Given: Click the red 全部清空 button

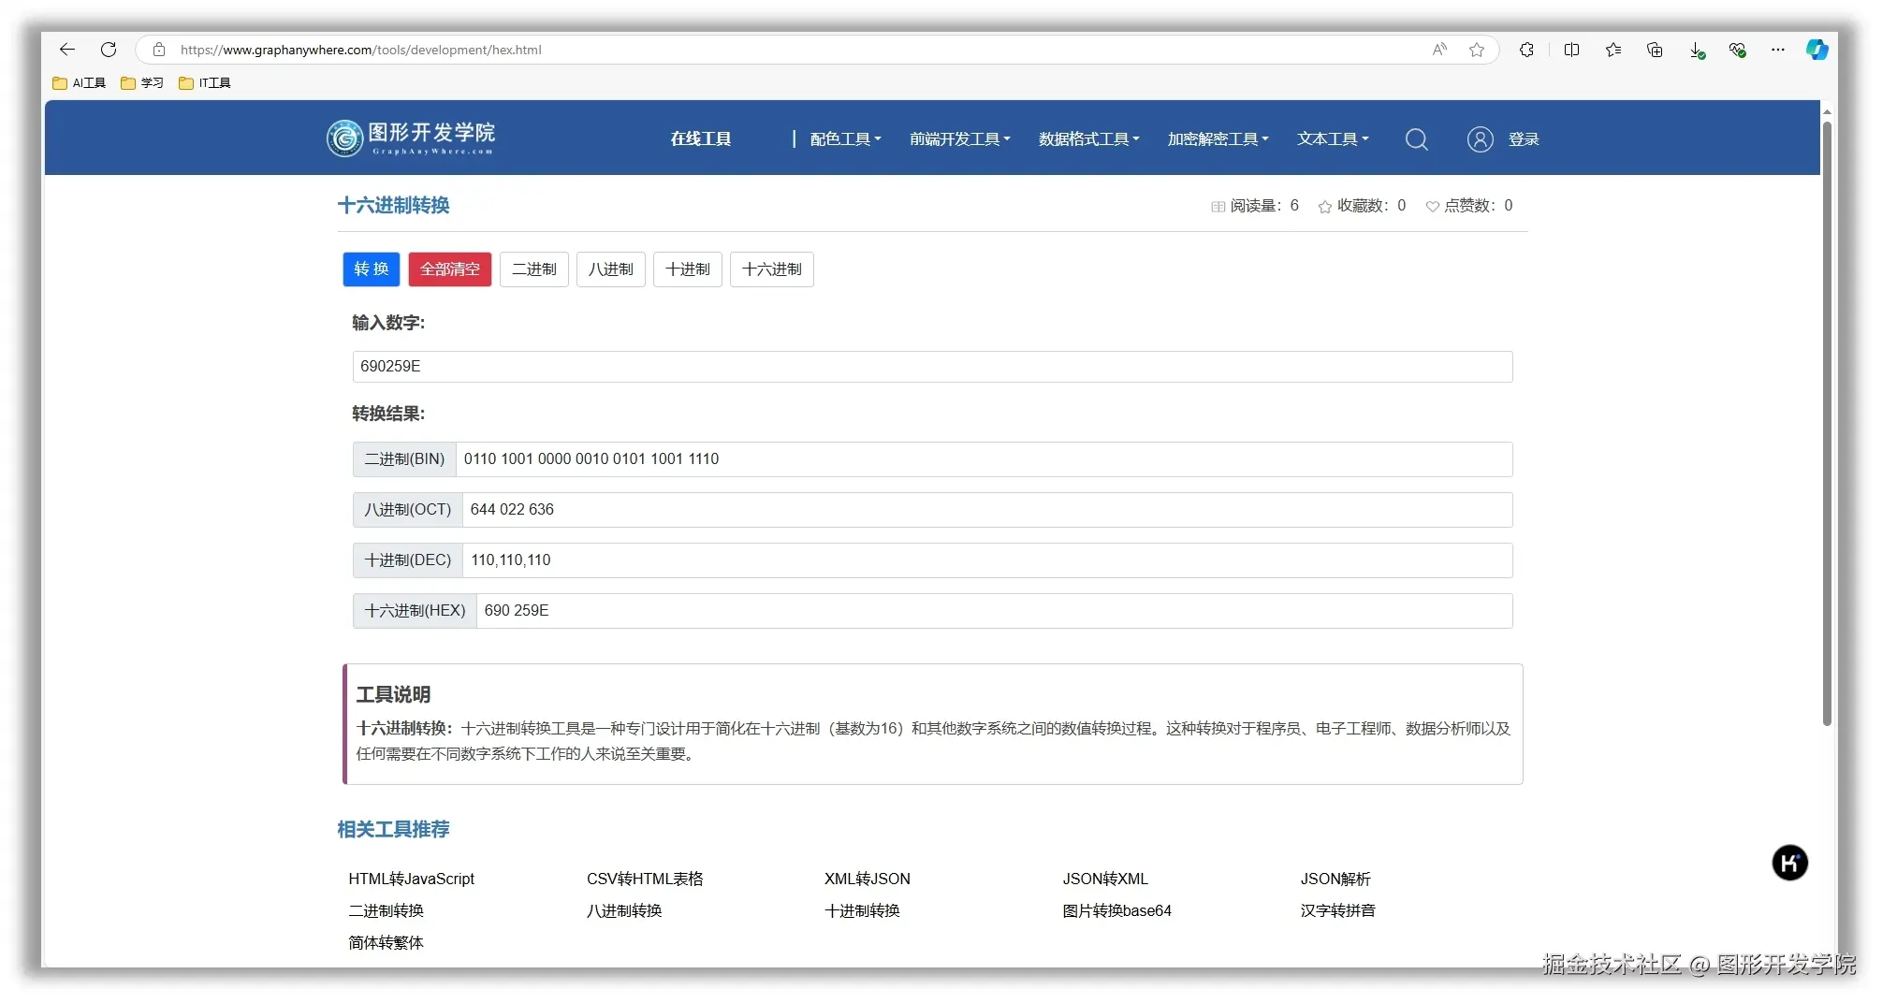Looking at the screenshot, I should click(450, 269).
